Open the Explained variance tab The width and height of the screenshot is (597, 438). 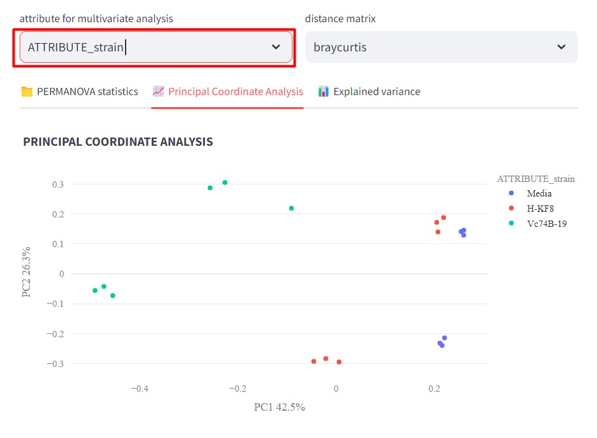[x=376, y=91]
